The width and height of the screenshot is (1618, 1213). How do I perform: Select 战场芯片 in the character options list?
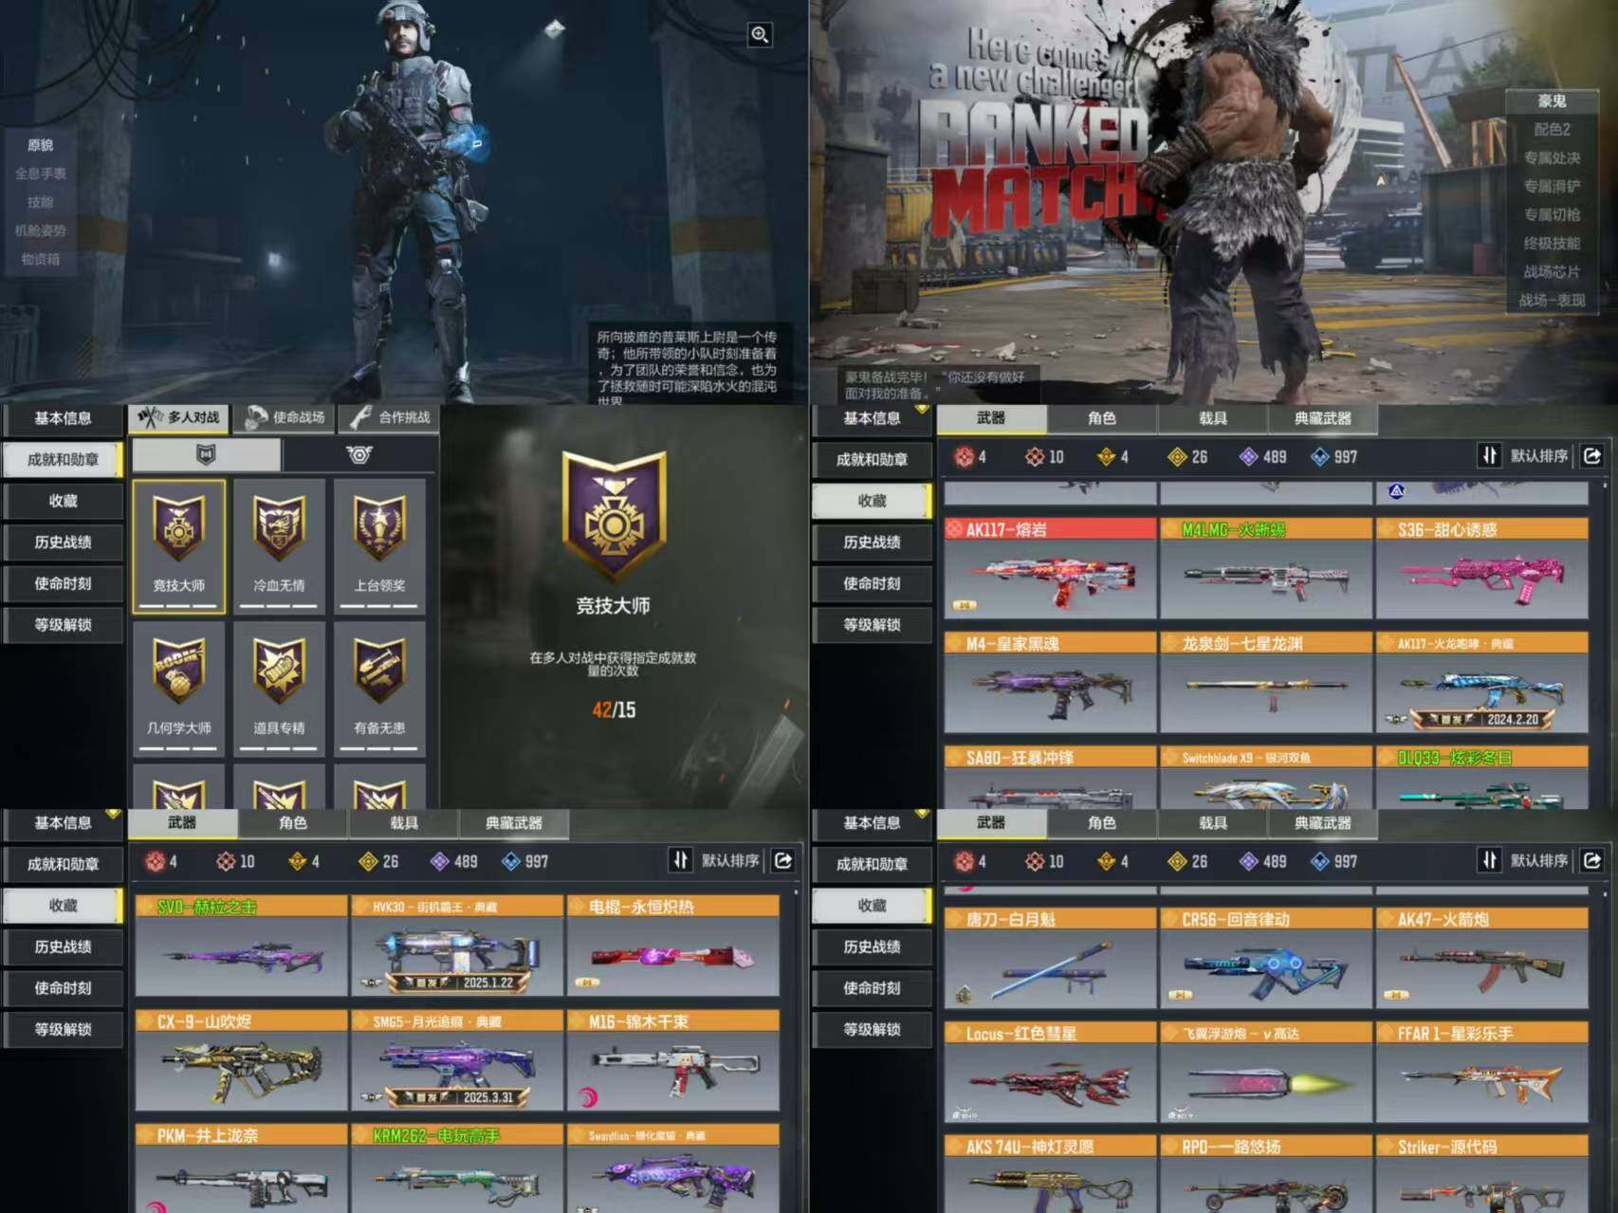(x=1552, y=272)
